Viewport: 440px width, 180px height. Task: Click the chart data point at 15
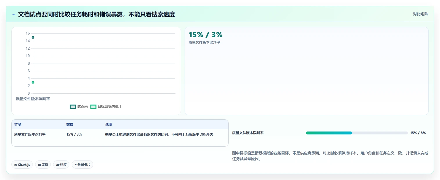33,37
